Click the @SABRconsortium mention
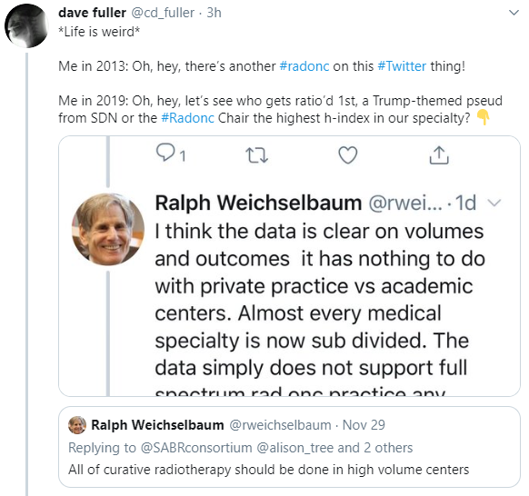Image resolution: width=529 pixels, height=496 pixels. pos(196,448)
